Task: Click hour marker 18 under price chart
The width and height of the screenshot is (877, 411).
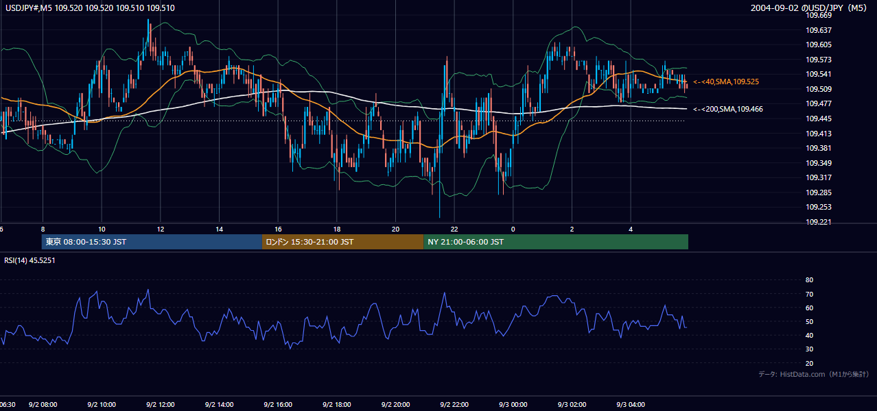Action: click(x=337, y=229)
